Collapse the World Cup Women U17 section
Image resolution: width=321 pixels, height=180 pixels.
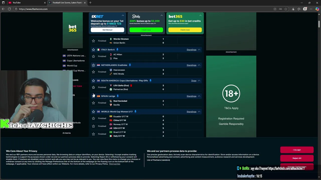point(199,111)
